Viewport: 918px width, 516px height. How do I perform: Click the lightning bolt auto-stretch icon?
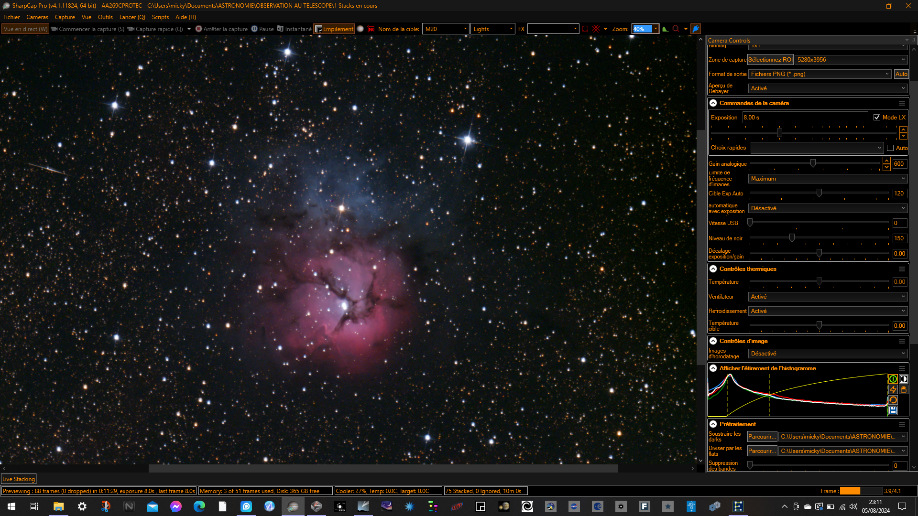pos(893,389)
